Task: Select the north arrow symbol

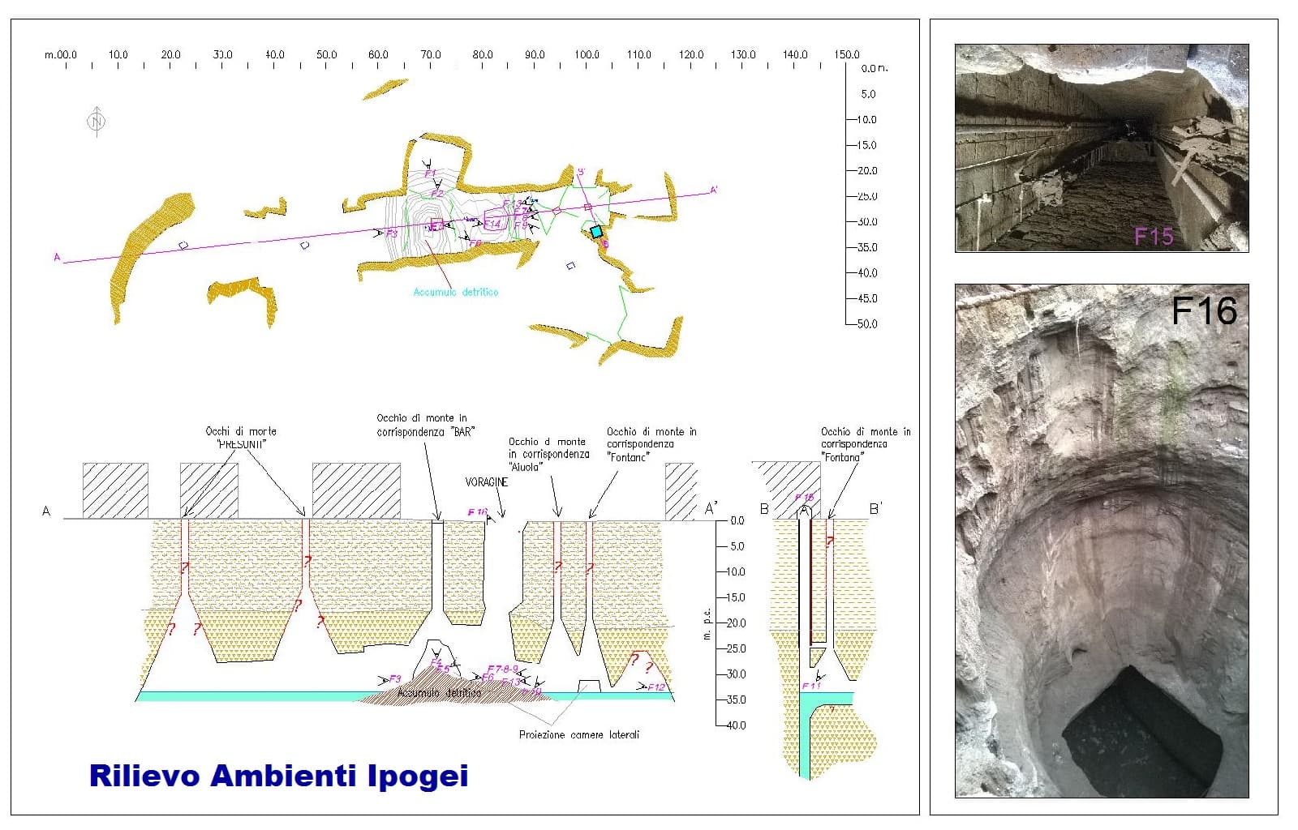Action: [x=97, y=121]
